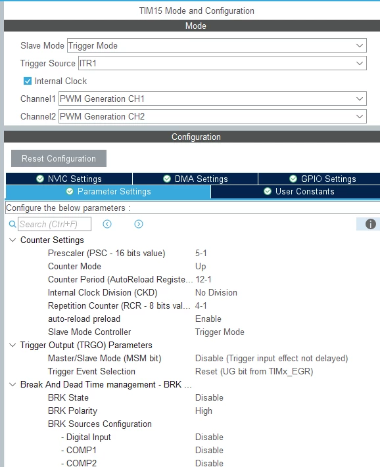Change Master/Slave Mode MSM bit value
The width and height of the screenshot is (380, 467).
pos(272,358)
